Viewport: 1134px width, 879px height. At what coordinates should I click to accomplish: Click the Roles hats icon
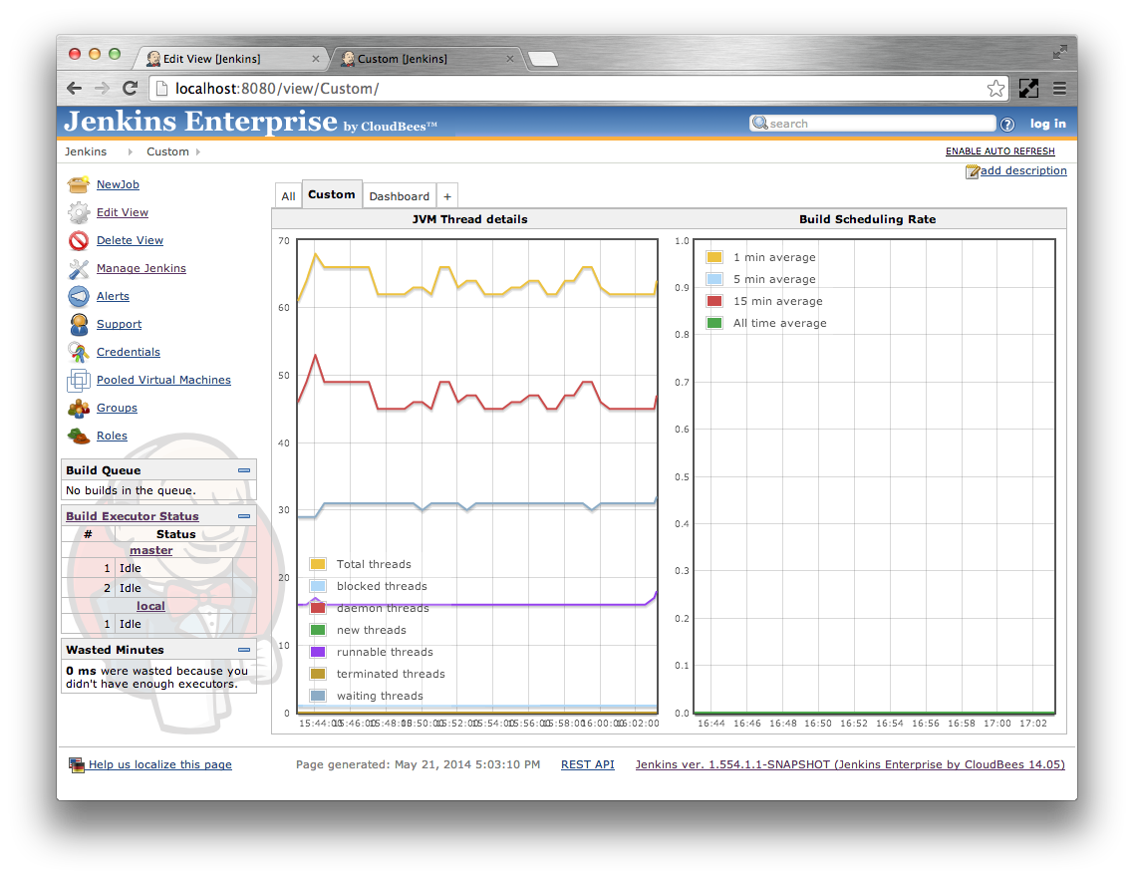(x=78, y=436)
